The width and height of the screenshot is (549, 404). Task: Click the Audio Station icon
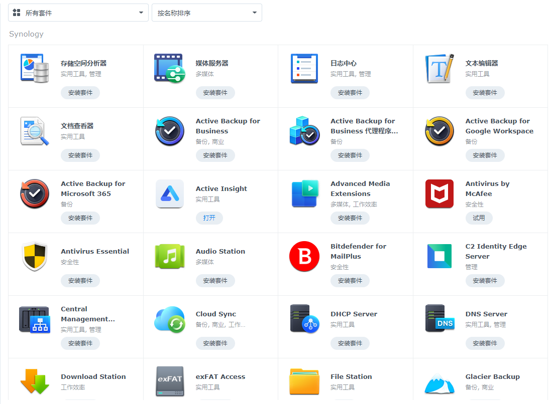coord(169,256)
